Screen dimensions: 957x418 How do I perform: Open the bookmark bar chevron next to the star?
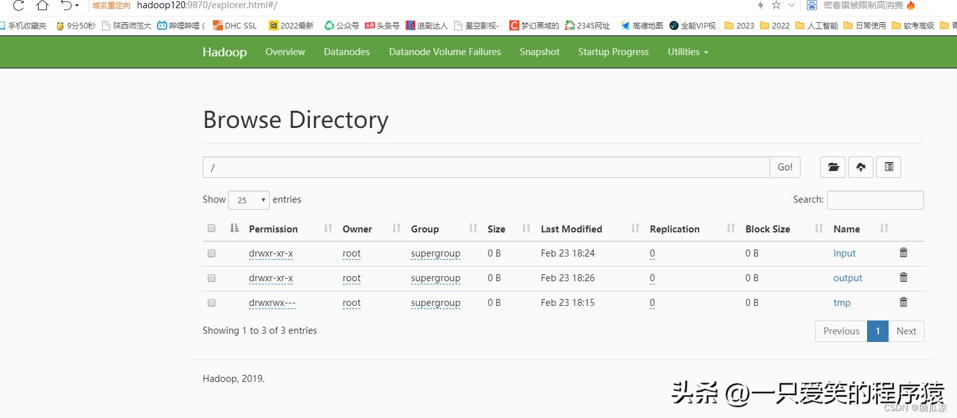(791, 6)
